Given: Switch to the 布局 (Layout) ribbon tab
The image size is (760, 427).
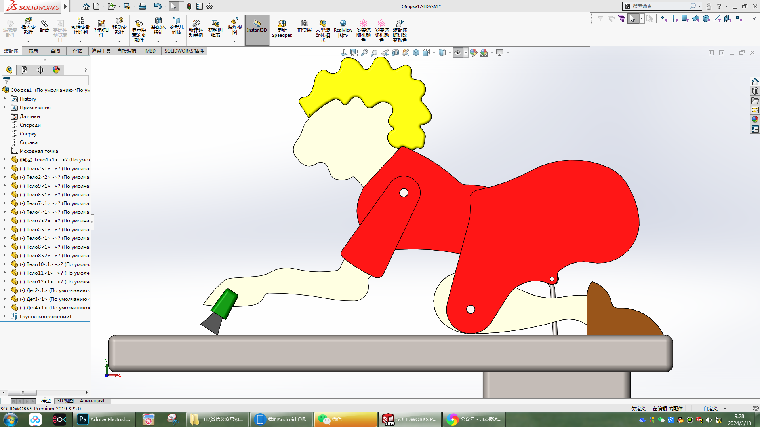Looking at the screenshot, I should point(33,51).
